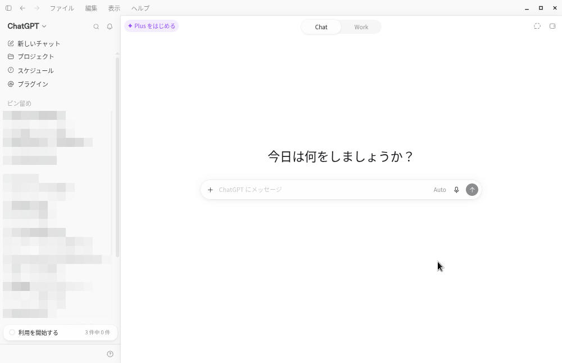Click the ピン留め section header

19,104
